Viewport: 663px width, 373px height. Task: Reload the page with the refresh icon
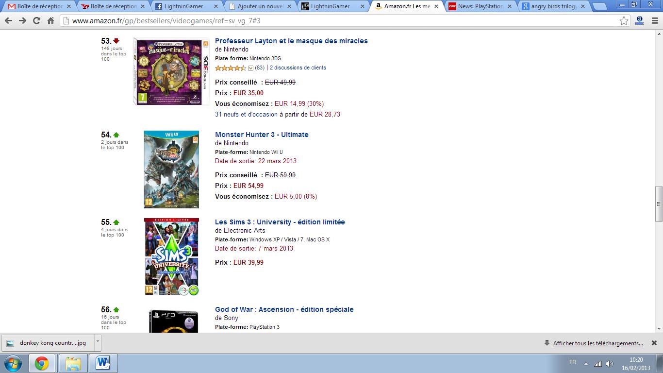click(37, 21)
